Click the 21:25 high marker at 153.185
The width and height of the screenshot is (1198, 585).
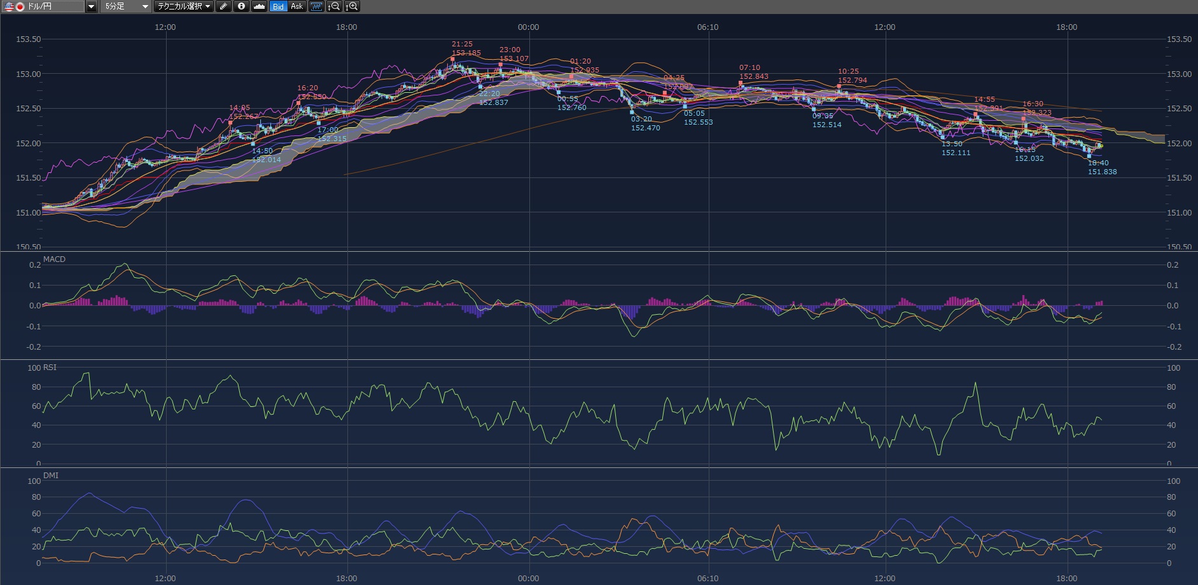[x=452, y=59]
